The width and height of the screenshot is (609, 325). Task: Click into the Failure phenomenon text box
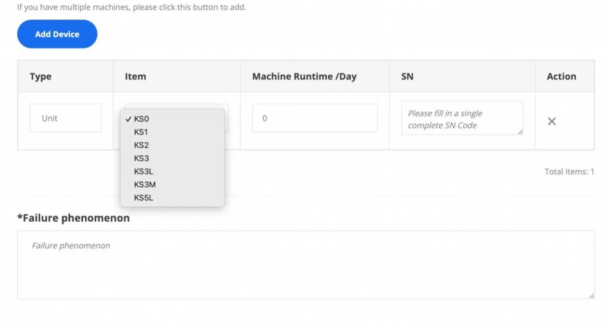(306, 265)
